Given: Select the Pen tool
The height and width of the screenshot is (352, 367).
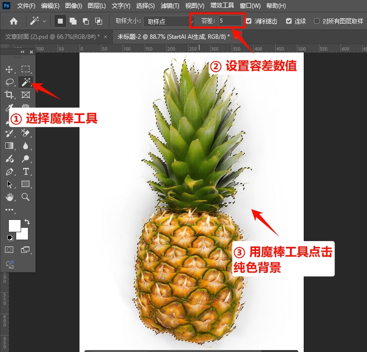Looking at the screenshot, I should (9, 172).
